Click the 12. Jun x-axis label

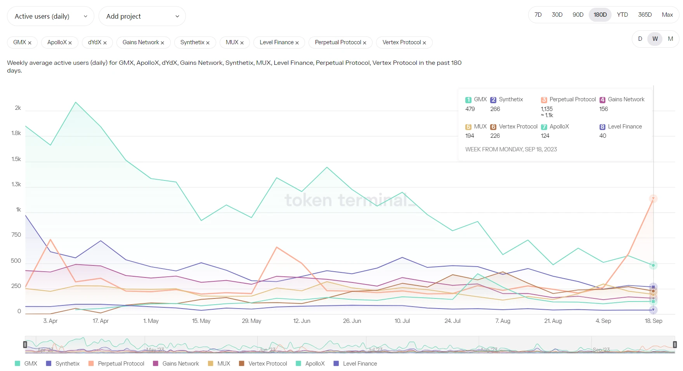point(302,321)
